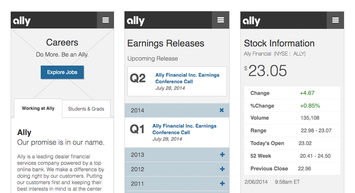This screenshot has height=193, width=355.
Task: Open hamburger menu on Careers screen
Action: (106, 20)
